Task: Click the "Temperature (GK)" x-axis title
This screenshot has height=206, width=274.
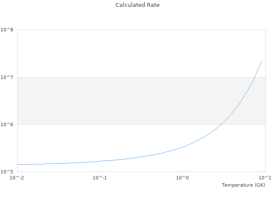Action: (x=243, y=185)
